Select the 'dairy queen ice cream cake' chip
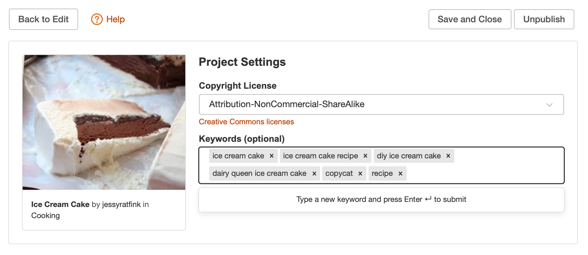 coord(259,174)
